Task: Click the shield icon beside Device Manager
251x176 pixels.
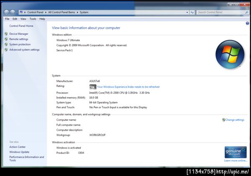Action: tap(6, 34)
